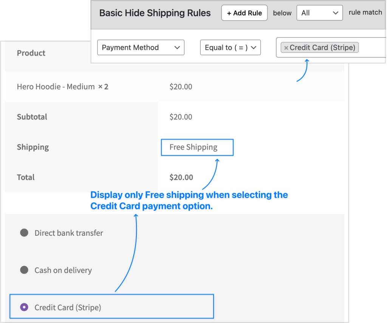
Task: Click the chevron arrow in the All dropdown
Action: [x=336, y=13]
